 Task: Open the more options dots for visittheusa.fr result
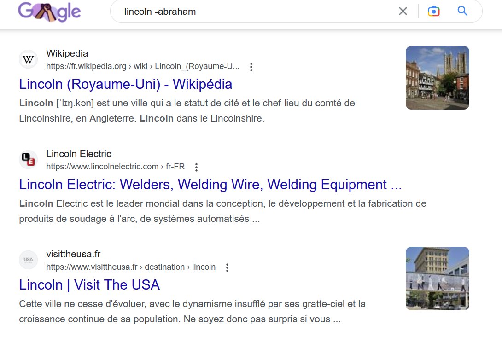(228, 267)
